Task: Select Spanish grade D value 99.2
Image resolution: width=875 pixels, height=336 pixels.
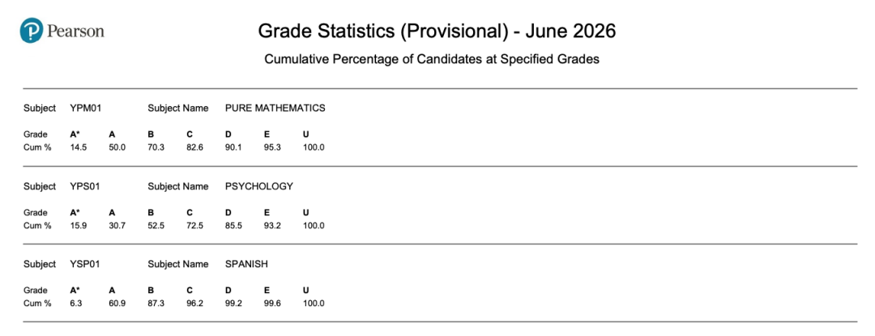Action: click(x=233, y=304)
